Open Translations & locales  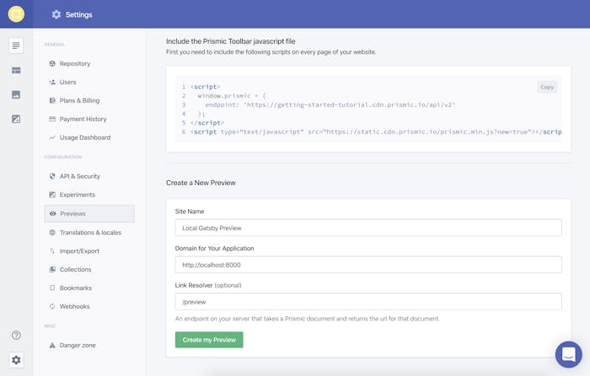click(90, 232)
